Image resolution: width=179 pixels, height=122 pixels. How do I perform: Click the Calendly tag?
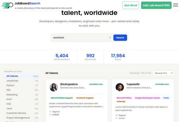click(x=121, y=101)
